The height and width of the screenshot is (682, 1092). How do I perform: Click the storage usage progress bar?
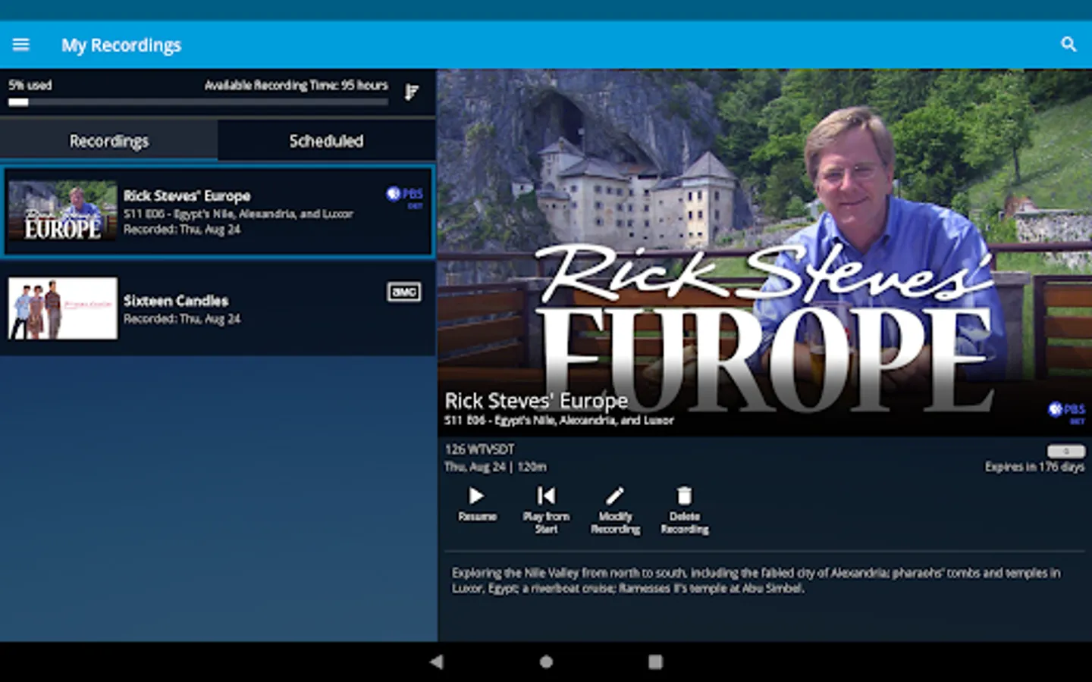tap(199, 102)
